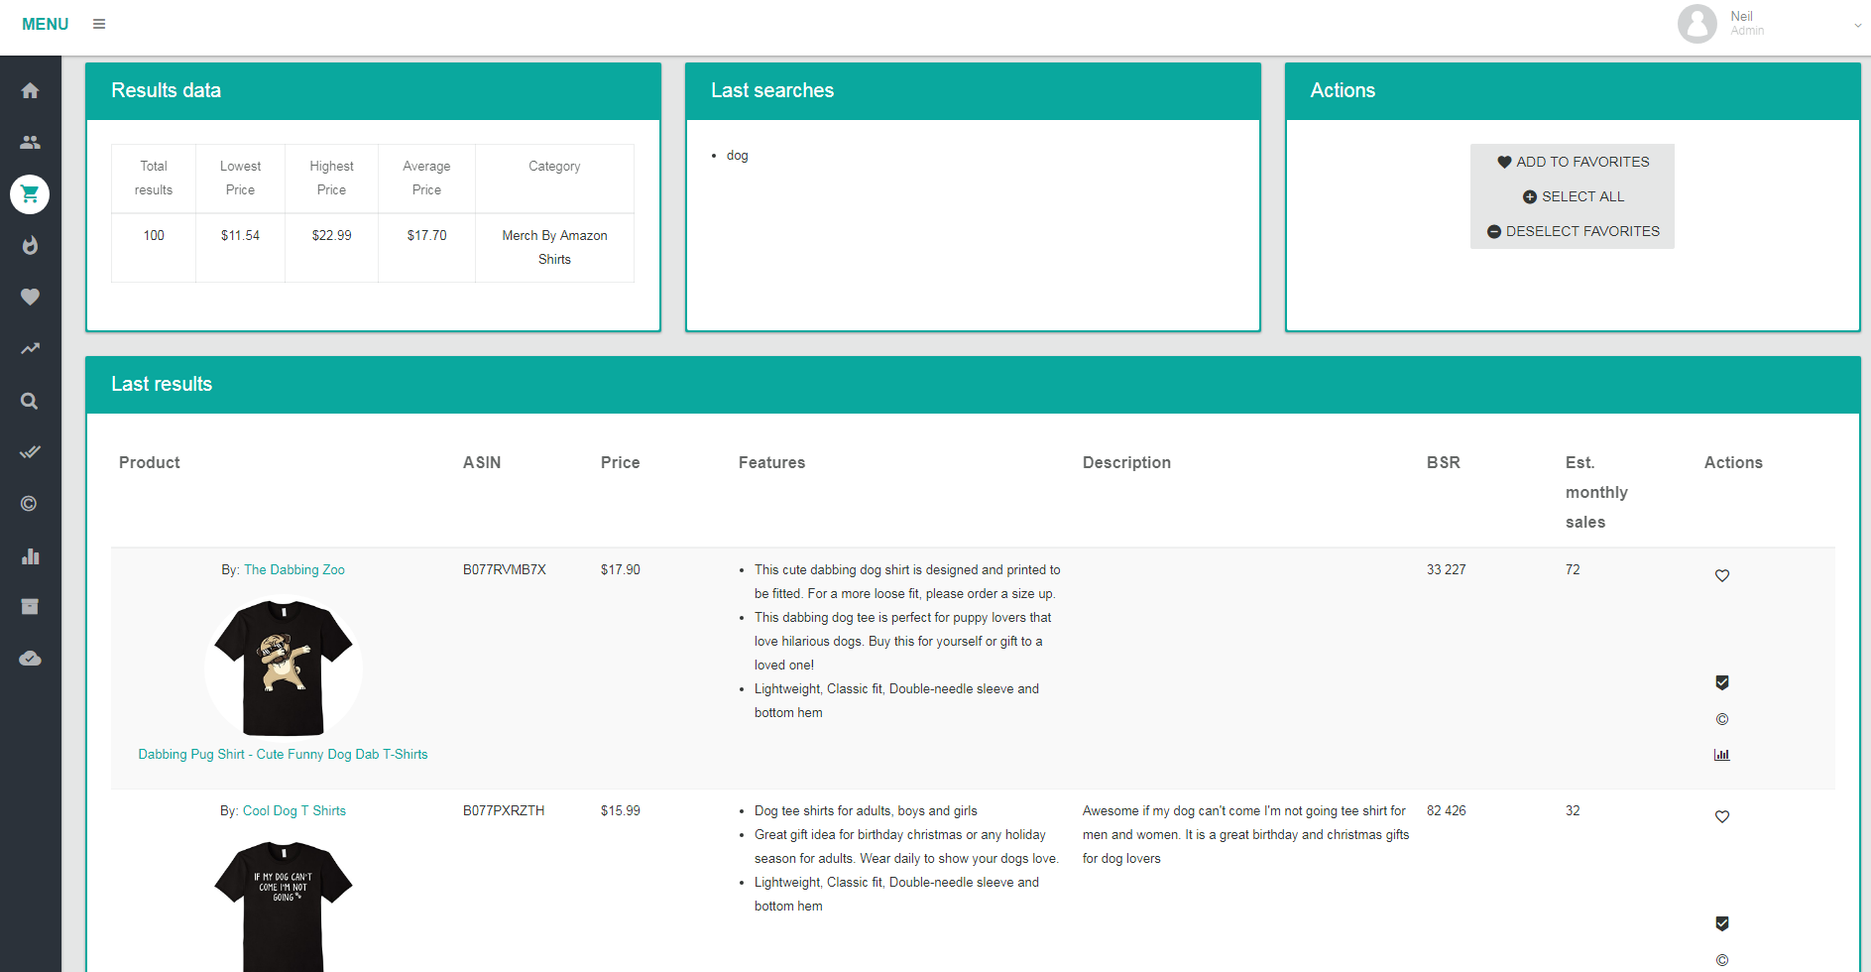
Task: Click the $17.90 price cell
Action: pyautogui.click(x=621, y=569)
